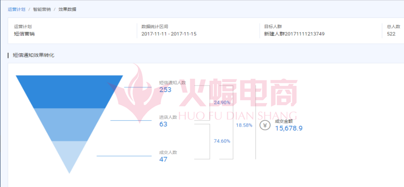
Task: Click the date range 2017-11-11 - 2017-11-15
Action: pos(169,34)
